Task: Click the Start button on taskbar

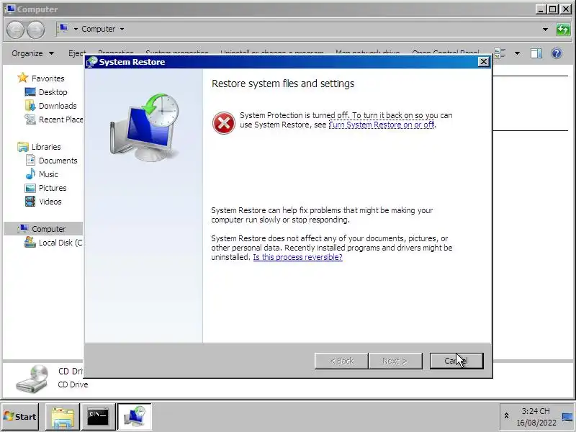Action: [x=20, y=417]
